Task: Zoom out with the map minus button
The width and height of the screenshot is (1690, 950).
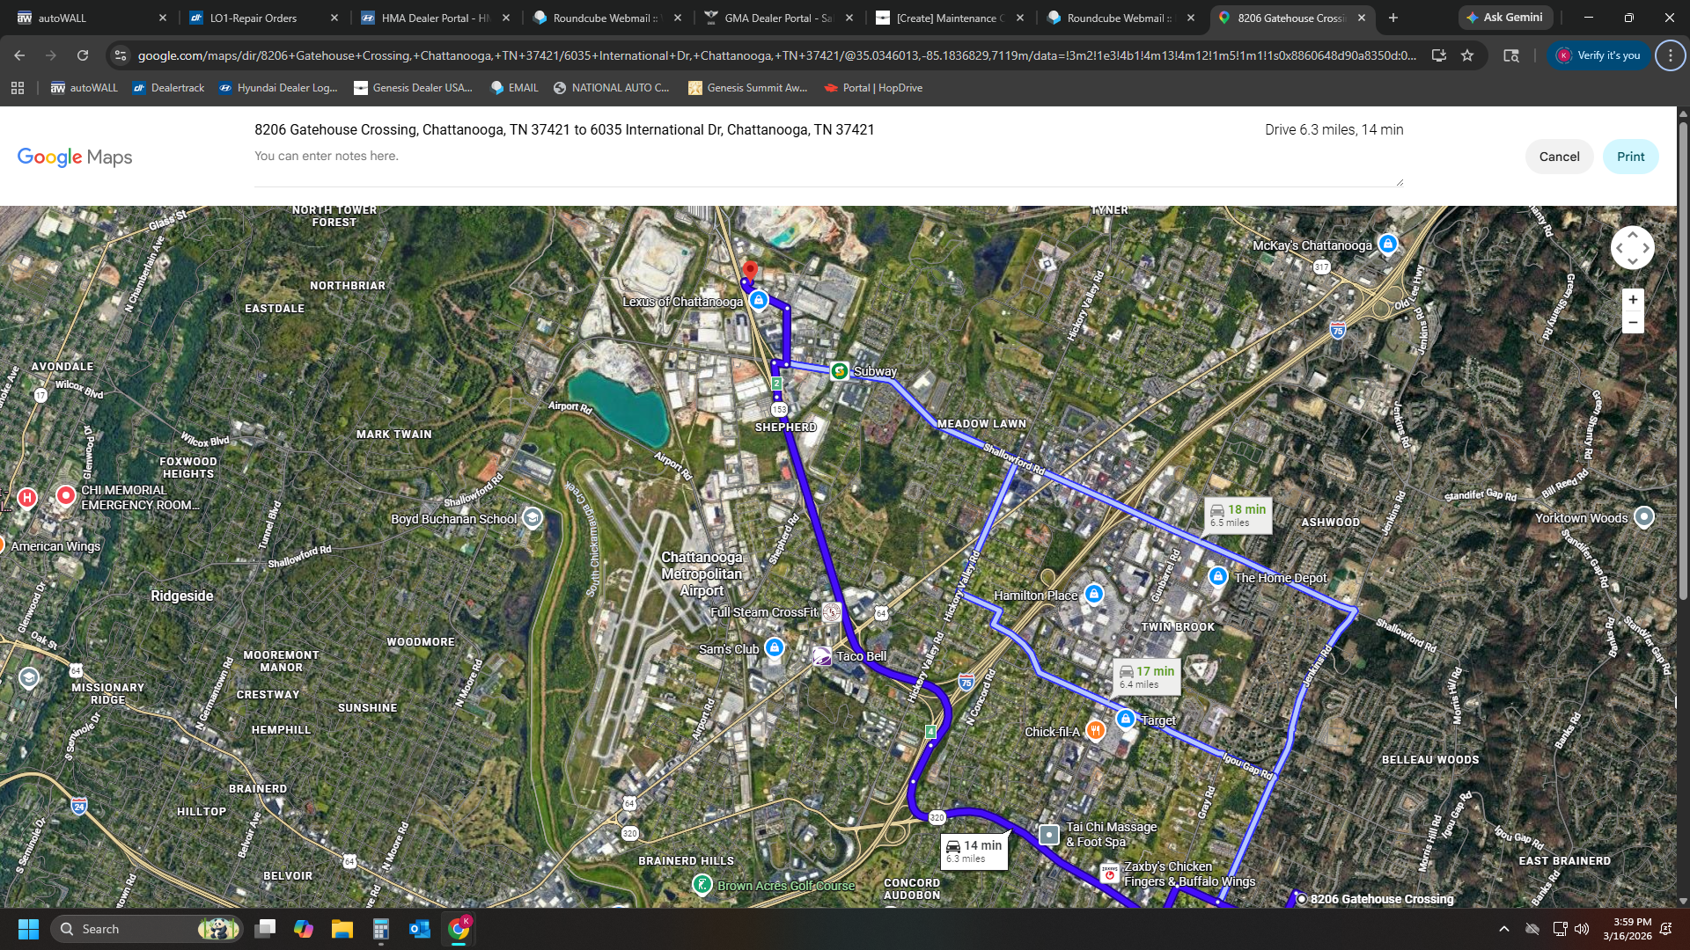Action: [x=1633, y=323]
